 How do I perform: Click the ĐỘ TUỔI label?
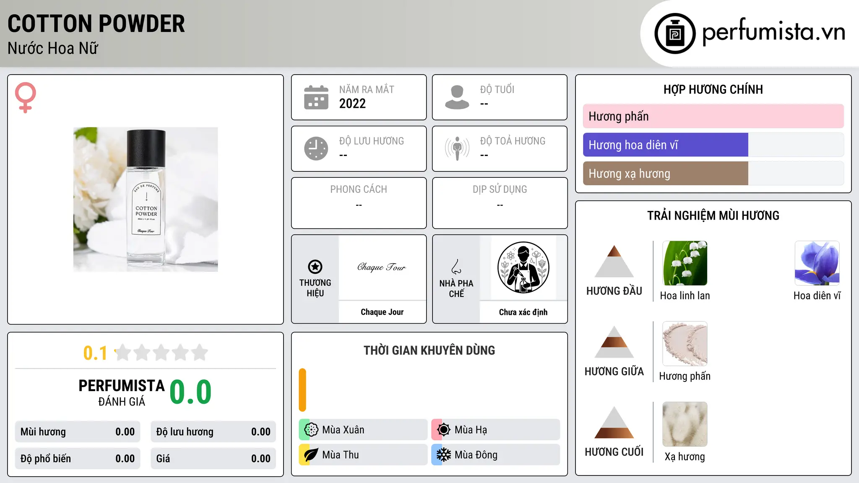pyautogui.click(x=497, y=89)
